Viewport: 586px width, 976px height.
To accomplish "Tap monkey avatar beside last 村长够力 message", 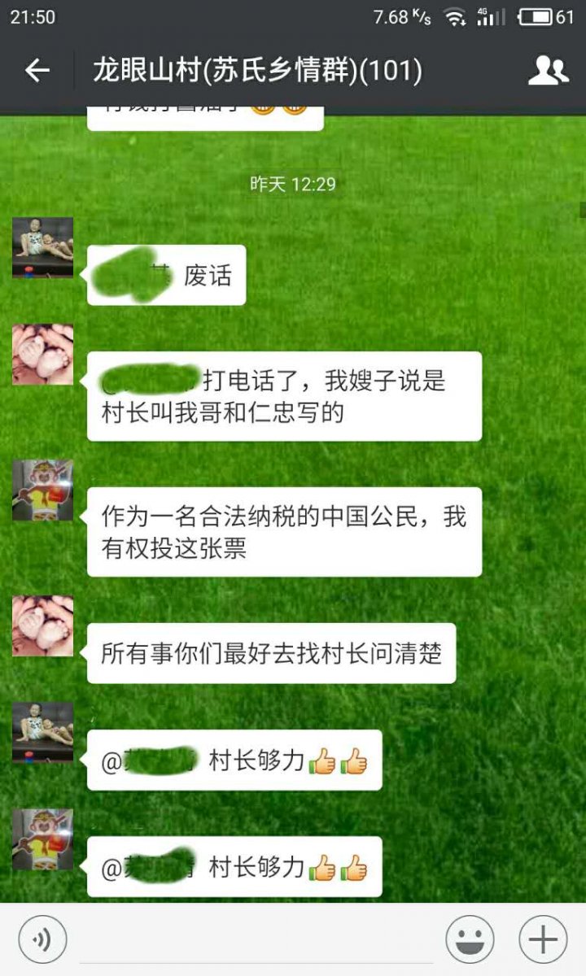I will [42, 839].
